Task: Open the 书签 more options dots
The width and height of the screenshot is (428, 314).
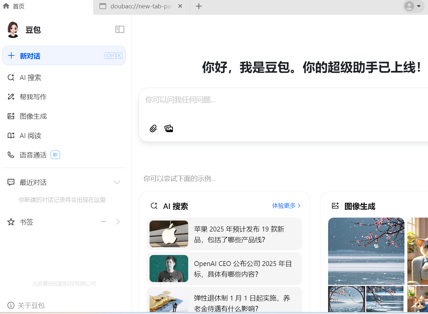Action: click(x=103, y=221)
